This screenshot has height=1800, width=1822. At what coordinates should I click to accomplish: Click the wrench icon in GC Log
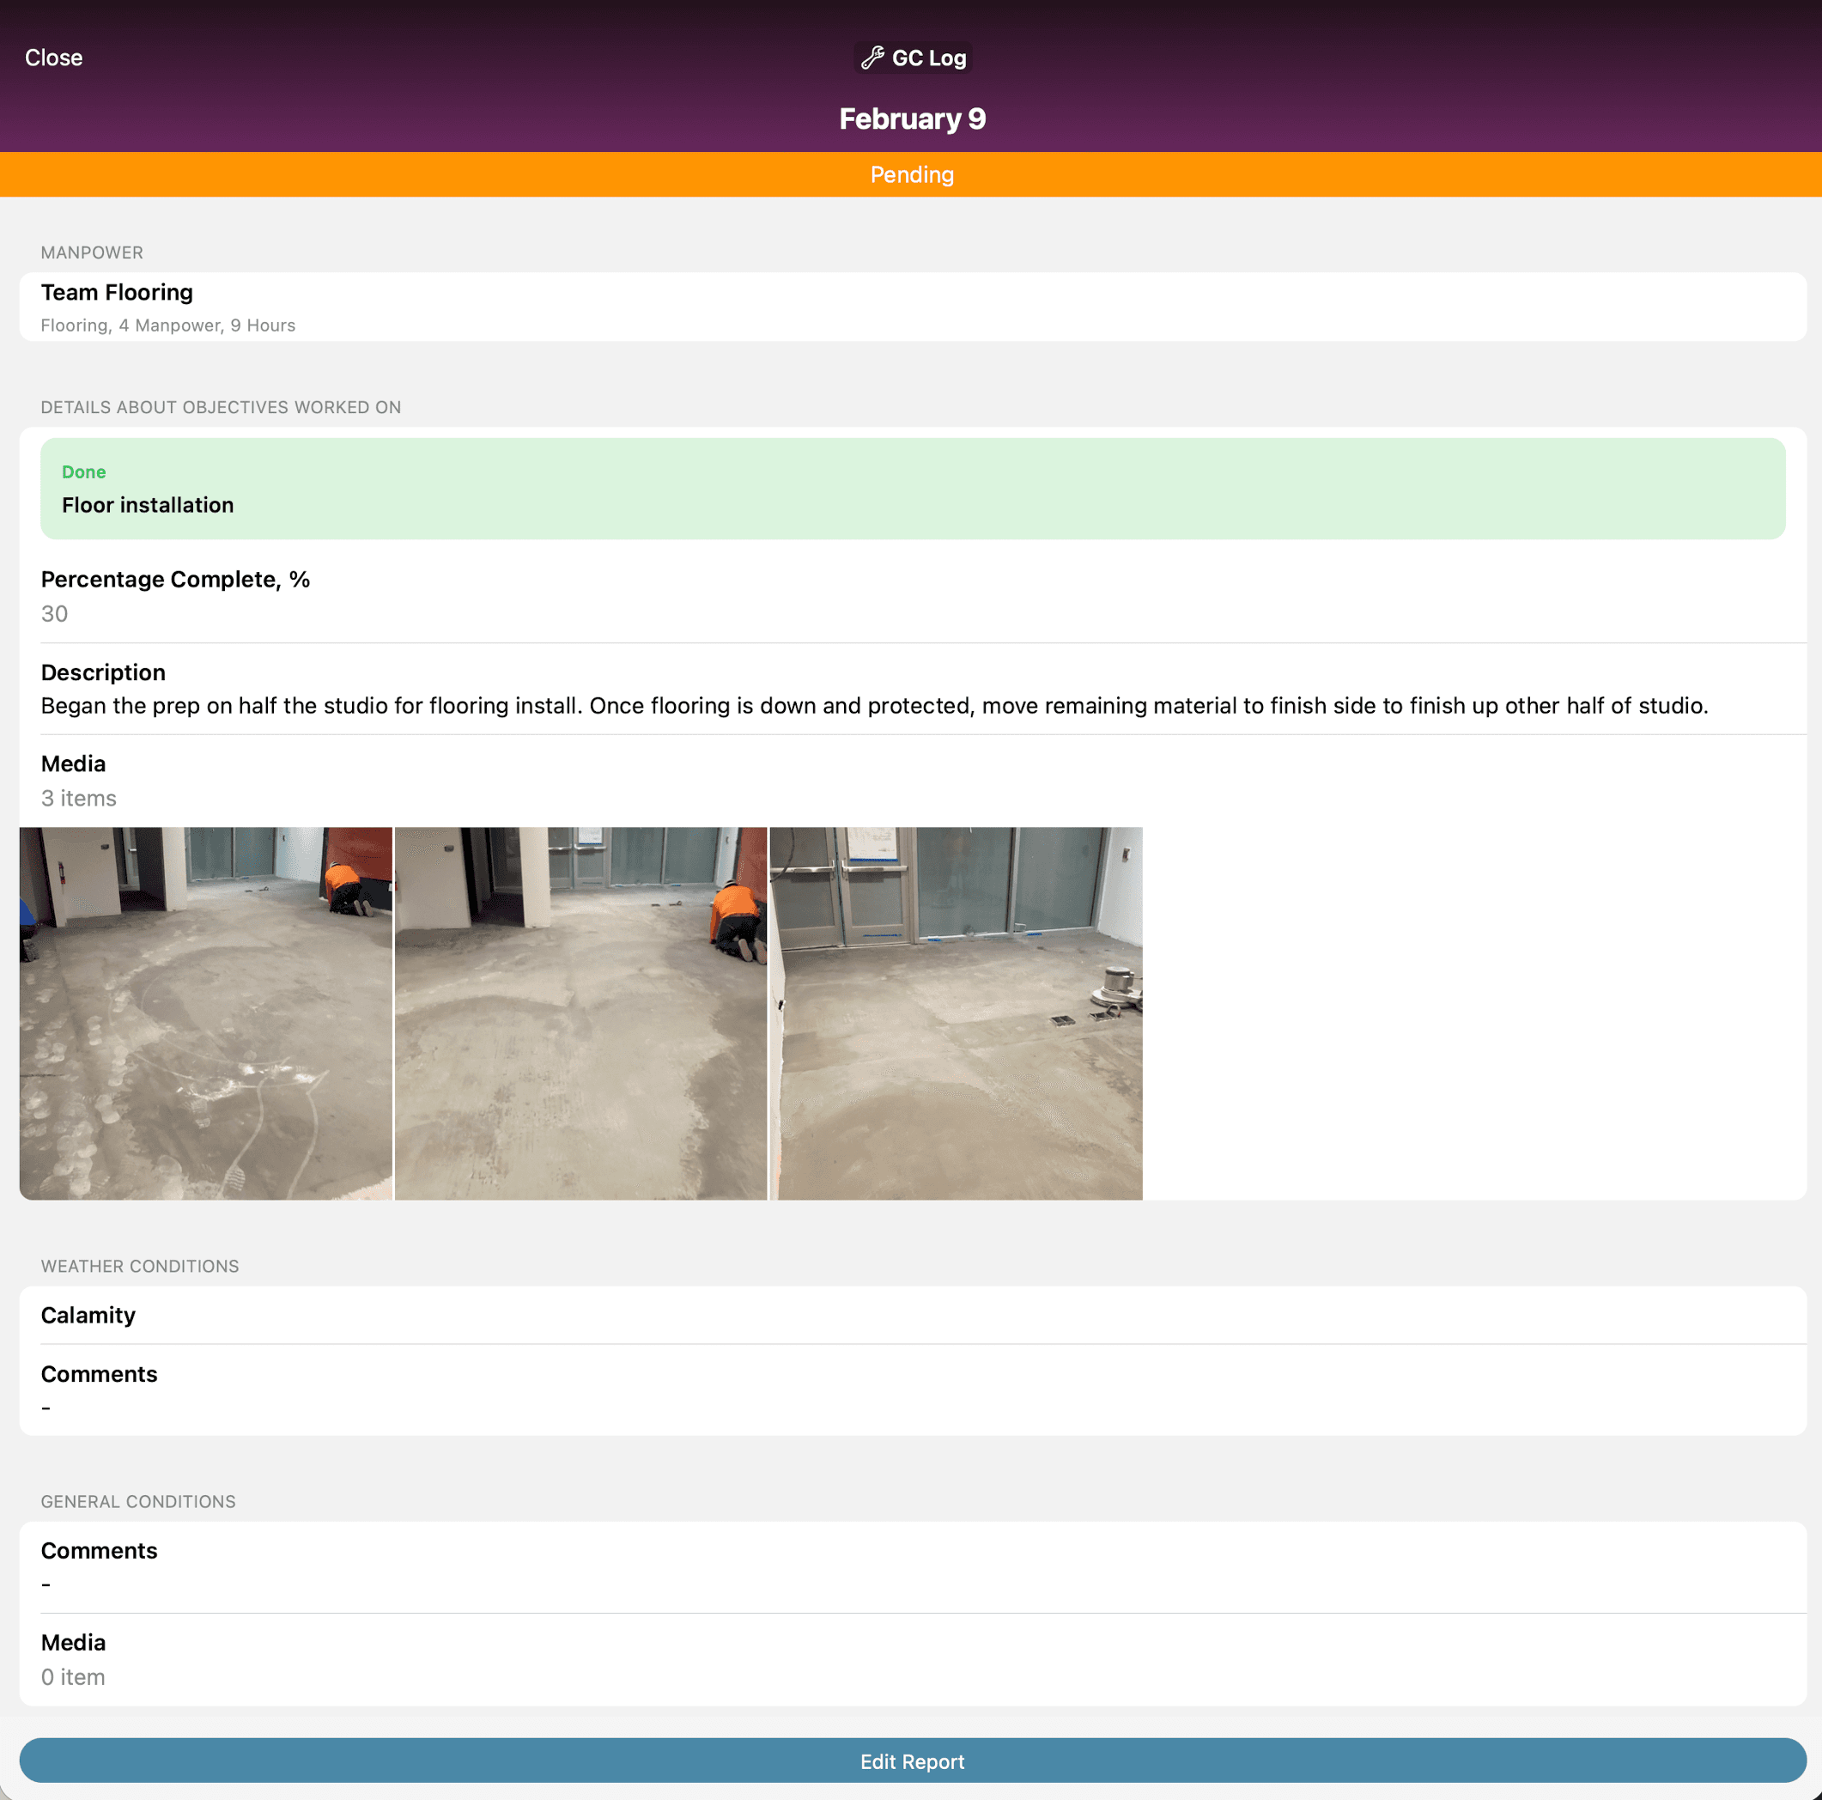tap(873, 57)
